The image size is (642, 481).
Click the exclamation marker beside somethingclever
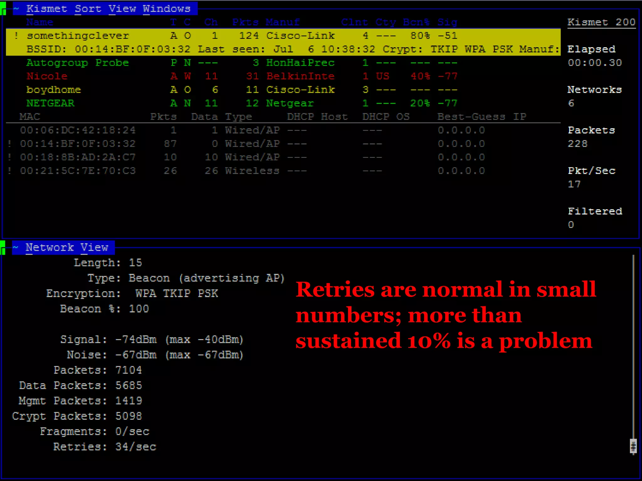tap(16, 36)
